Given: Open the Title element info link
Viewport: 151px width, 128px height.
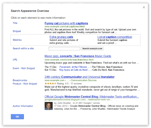Looking at the screenshot, I should 15,23.
